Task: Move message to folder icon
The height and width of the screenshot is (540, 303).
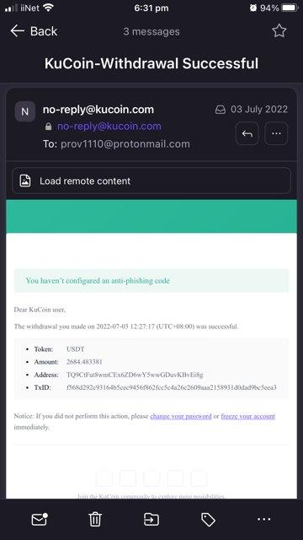Action: (151, 520)
